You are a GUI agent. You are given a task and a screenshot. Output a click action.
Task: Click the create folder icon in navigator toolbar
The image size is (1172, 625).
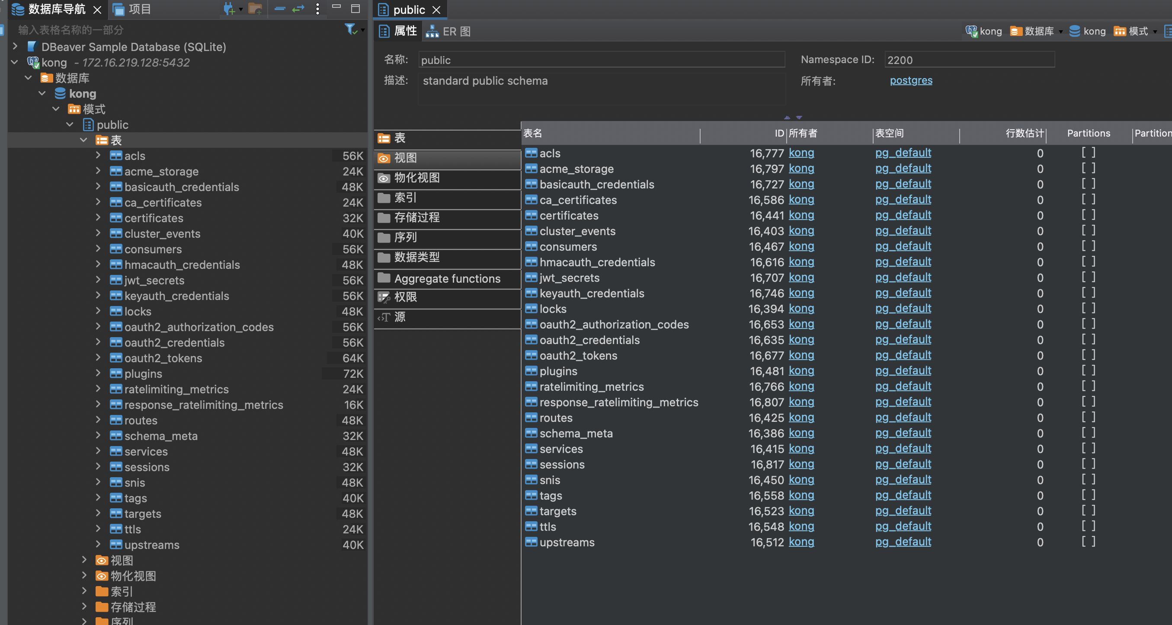point(255,9)
